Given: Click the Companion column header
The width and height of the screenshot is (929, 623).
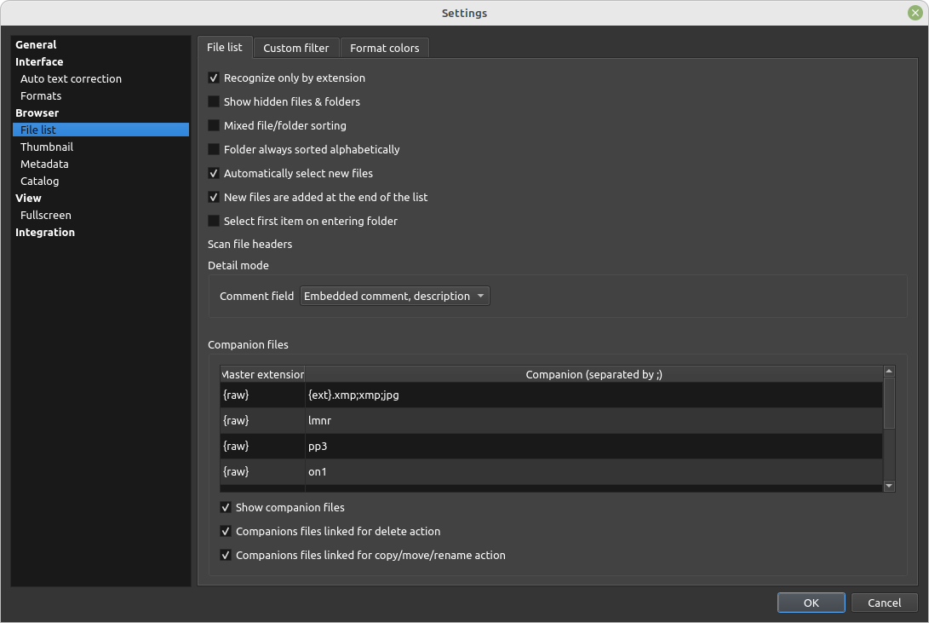Looking at the screenshot, I should pos(593,375).
